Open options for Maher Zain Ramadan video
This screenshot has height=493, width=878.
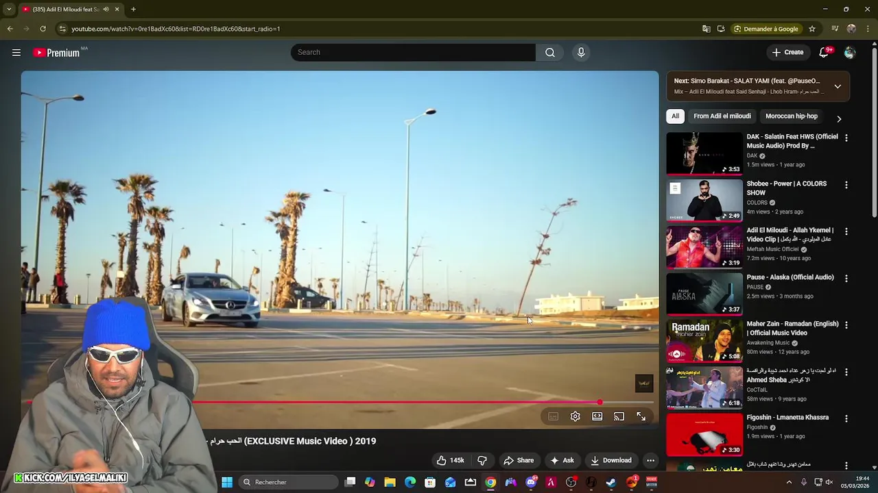click(846, 325)
